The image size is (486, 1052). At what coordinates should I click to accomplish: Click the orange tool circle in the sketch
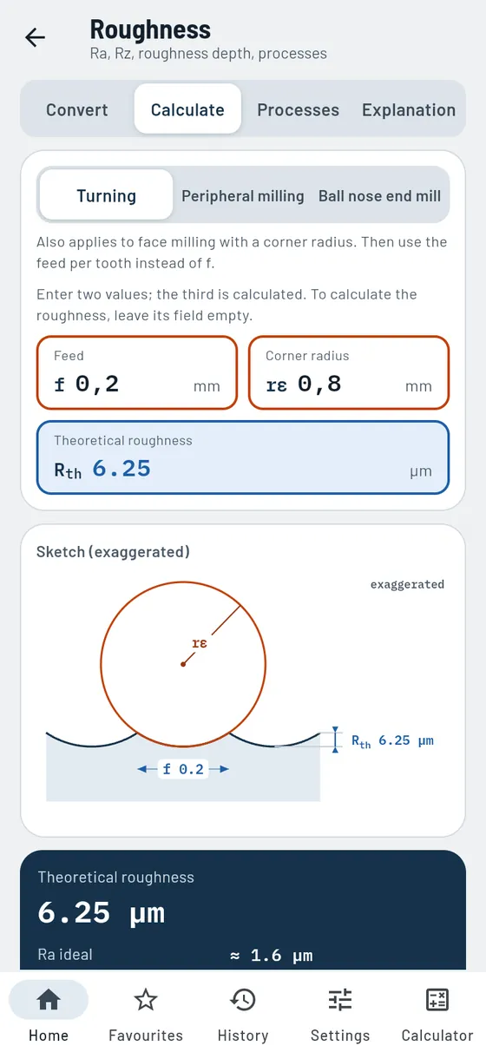(184, 663)
